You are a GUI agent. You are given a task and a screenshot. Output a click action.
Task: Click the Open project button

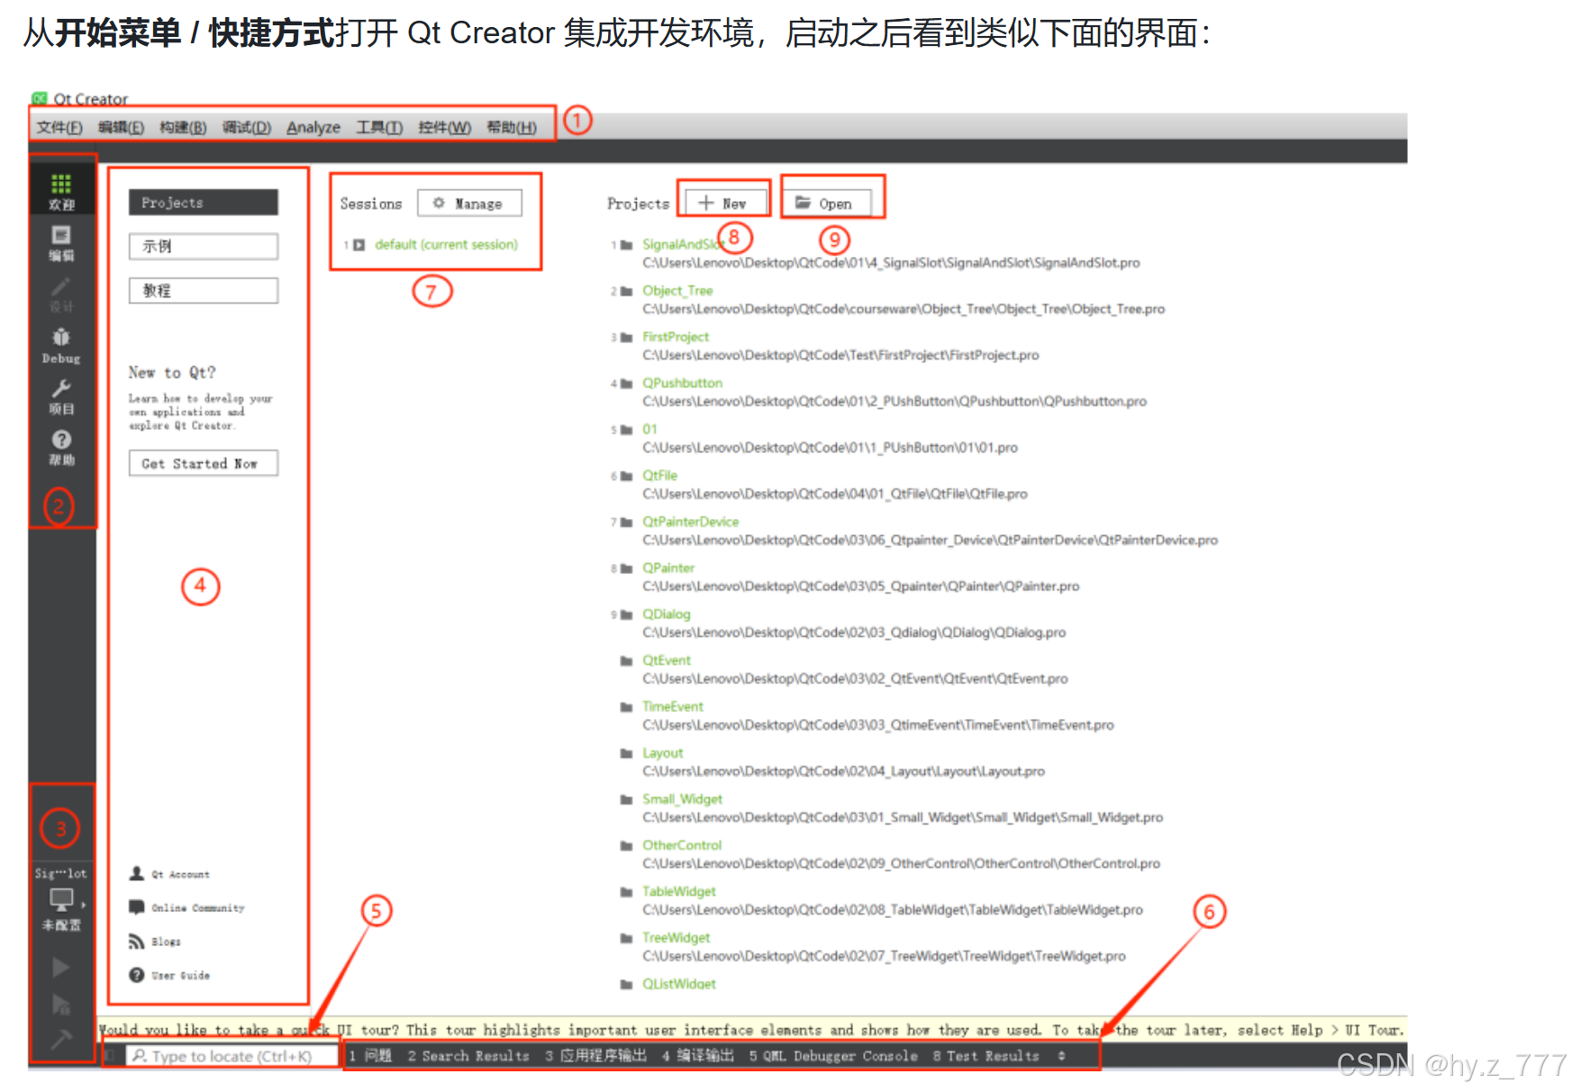click(828, 204)
